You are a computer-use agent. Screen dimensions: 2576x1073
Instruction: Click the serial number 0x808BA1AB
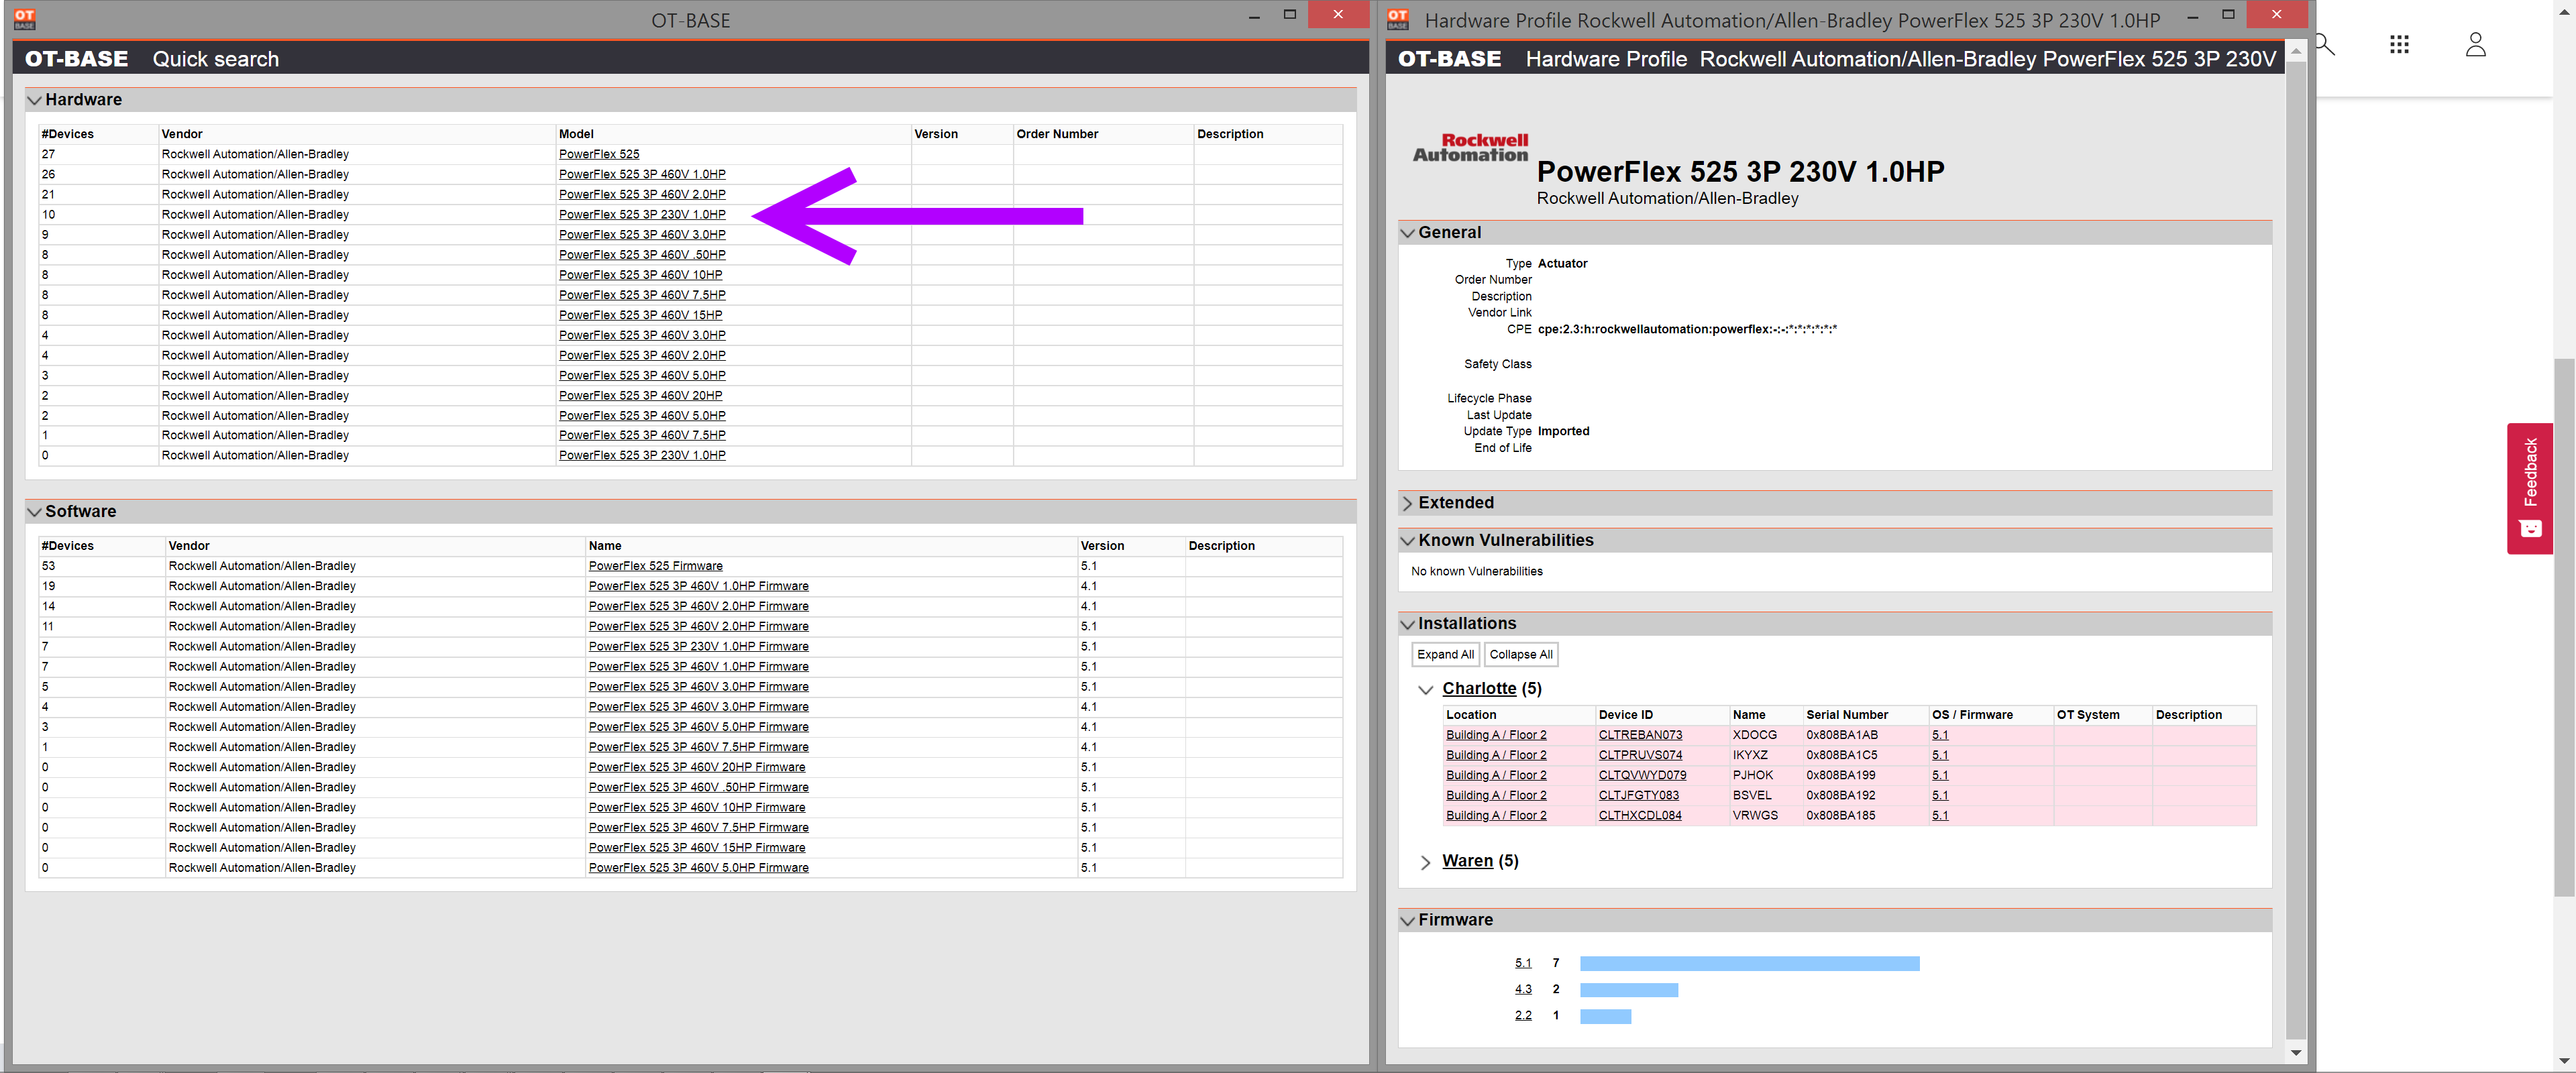click(x=1841, y=735)
